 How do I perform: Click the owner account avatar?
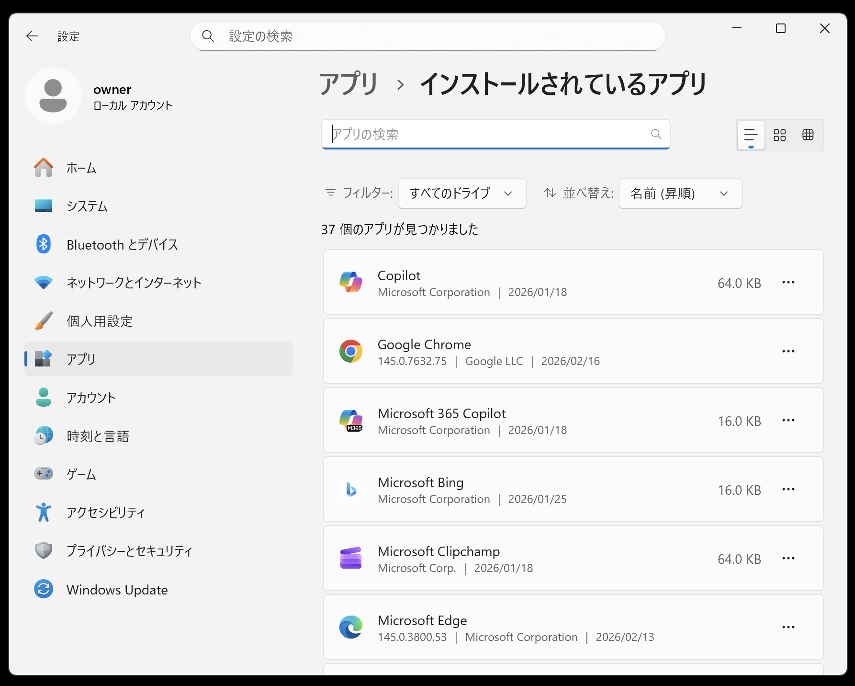pos(53,96)
